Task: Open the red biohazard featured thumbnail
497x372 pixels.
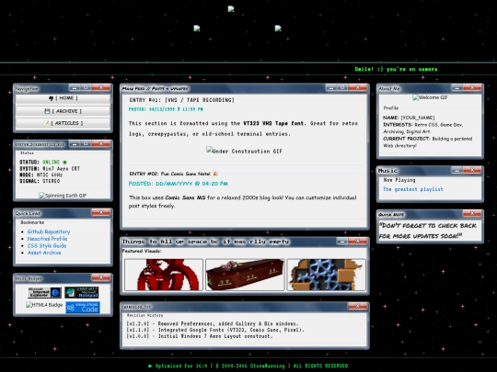Action: [x=164, y=275]
